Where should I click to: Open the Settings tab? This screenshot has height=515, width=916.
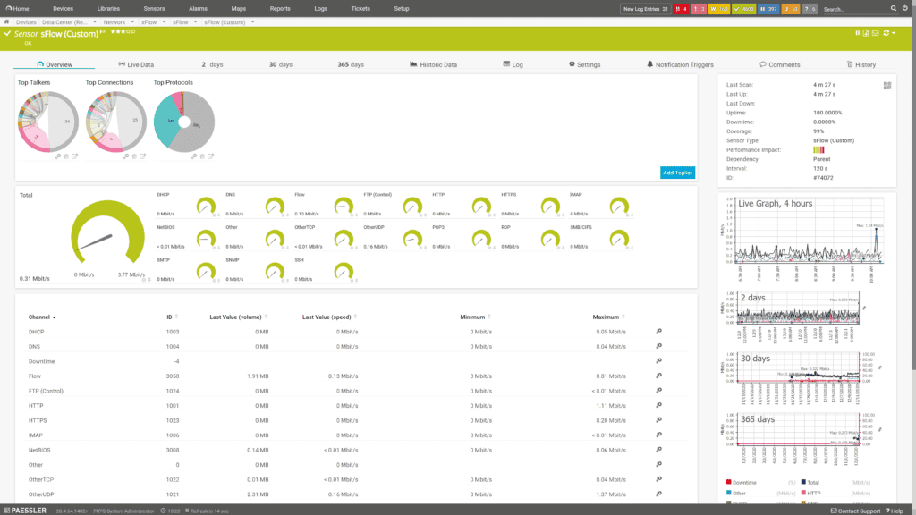click(585, 64)
